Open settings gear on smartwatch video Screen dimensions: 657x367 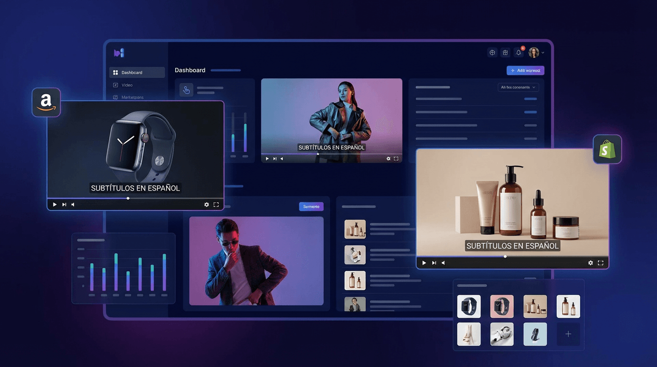coord(206,205)
